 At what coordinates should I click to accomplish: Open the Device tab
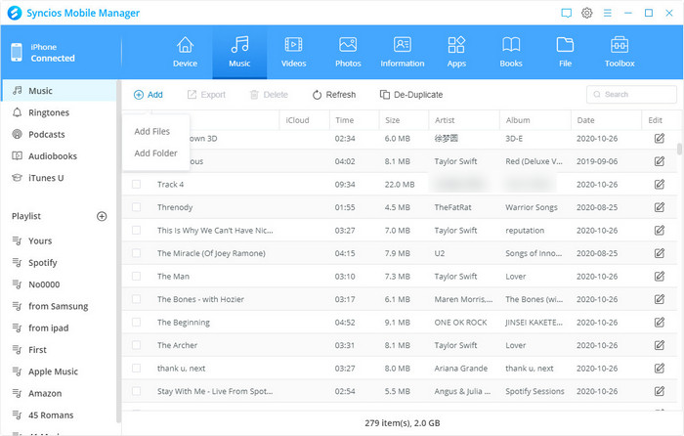pos(185,53)
